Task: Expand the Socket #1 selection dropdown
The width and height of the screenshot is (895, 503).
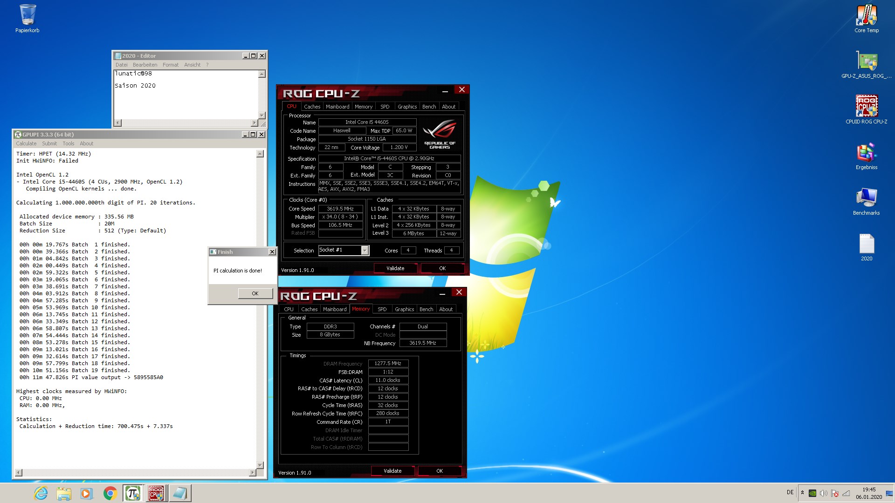Action: tap(365, 251)
